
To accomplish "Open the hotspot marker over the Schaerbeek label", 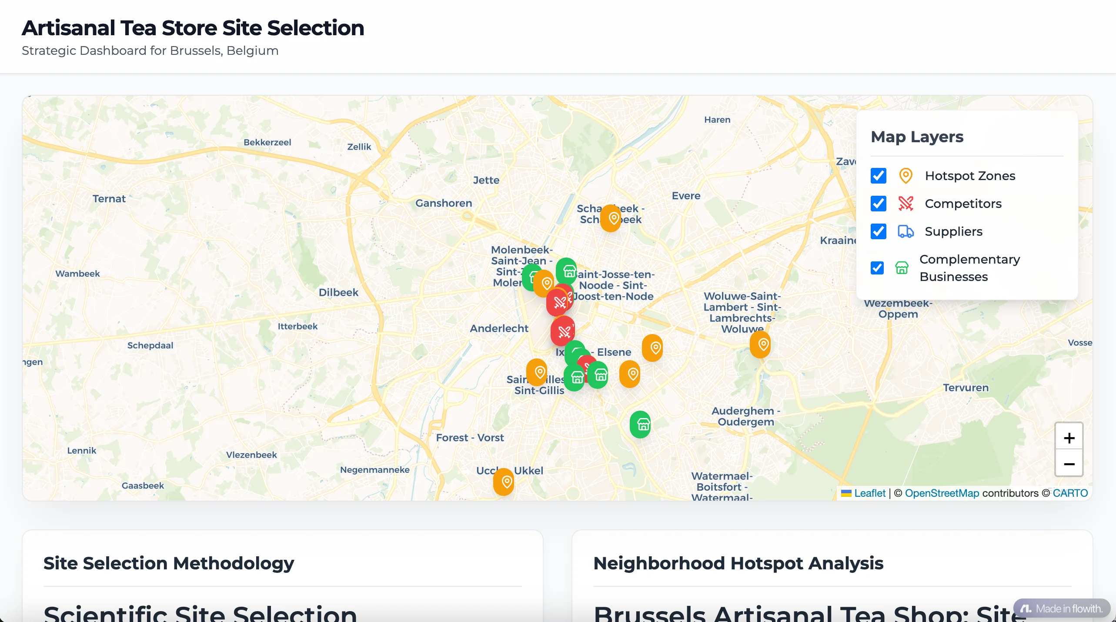I will pos(611,218).
